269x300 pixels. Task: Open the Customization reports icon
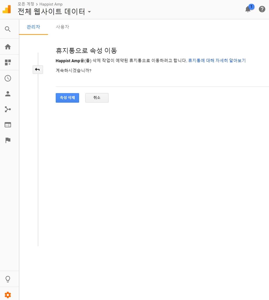(8, 62)
